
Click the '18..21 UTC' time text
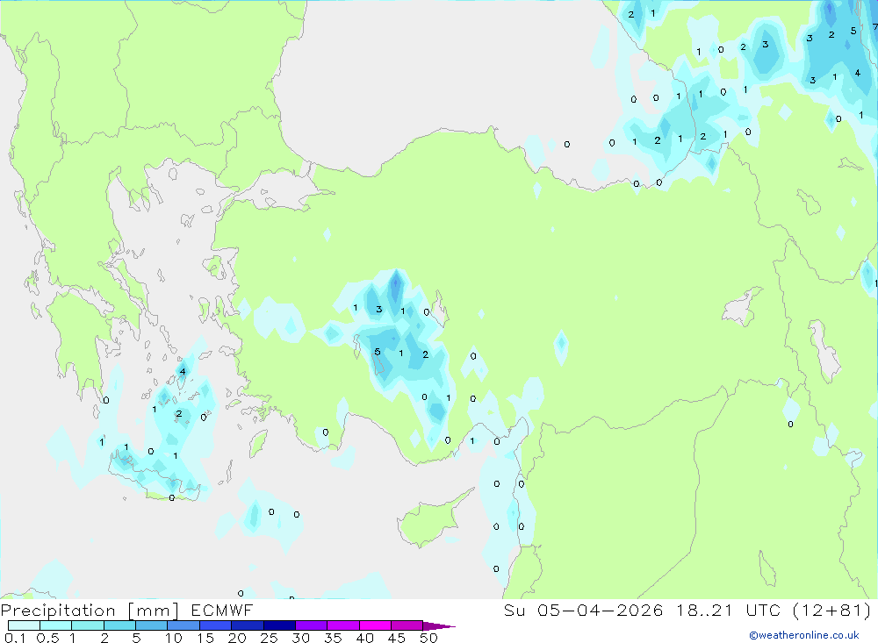point(727,610)
